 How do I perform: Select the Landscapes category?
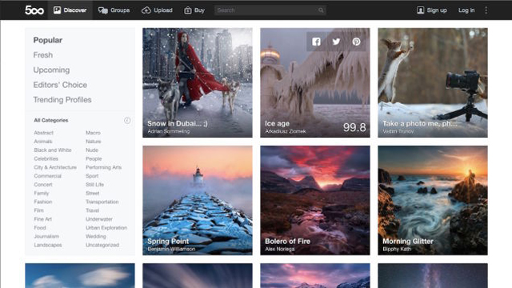[48, 245]
